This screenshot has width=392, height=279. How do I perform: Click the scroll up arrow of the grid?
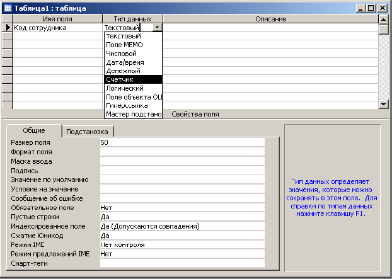tap(384, 19)
